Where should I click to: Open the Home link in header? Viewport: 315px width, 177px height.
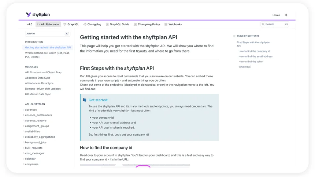276,15
